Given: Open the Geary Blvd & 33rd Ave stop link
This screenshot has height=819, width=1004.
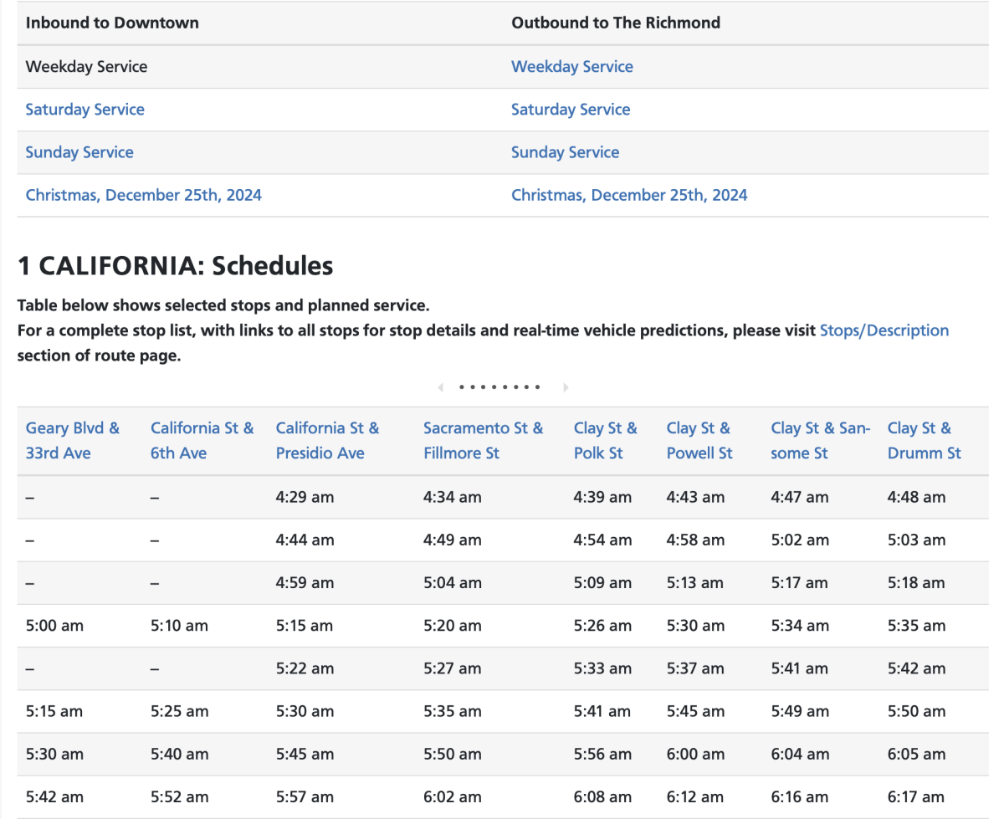Looking at the screenshot, I should point(72,440).
